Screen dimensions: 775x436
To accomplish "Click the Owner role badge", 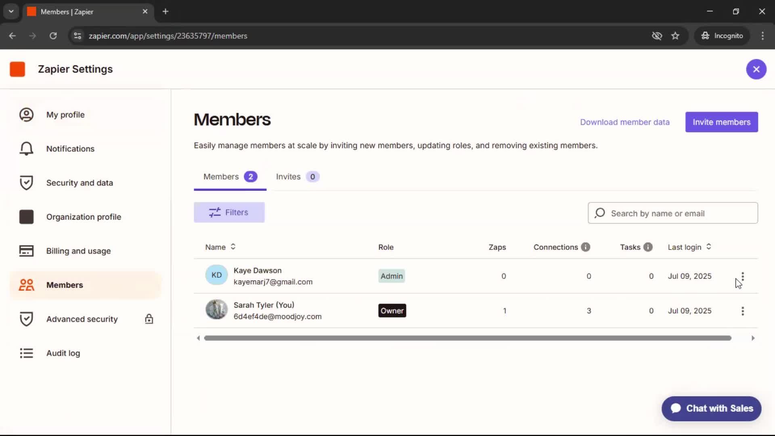I will pyautogui.click(x=392, y=311).
